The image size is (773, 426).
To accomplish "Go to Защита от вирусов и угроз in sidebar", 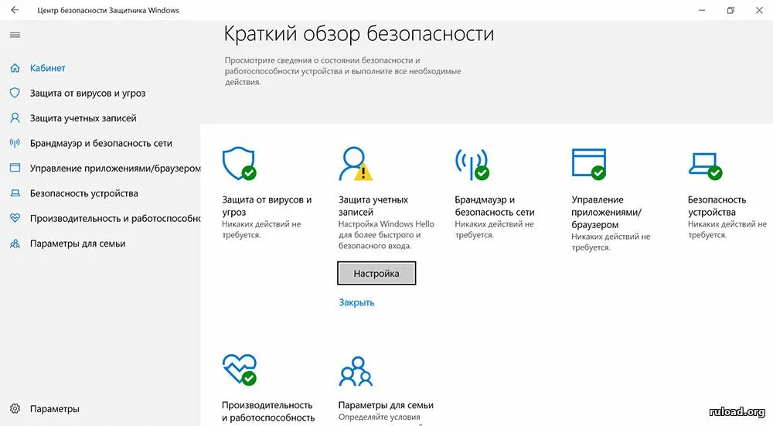I will pos(88,94).
